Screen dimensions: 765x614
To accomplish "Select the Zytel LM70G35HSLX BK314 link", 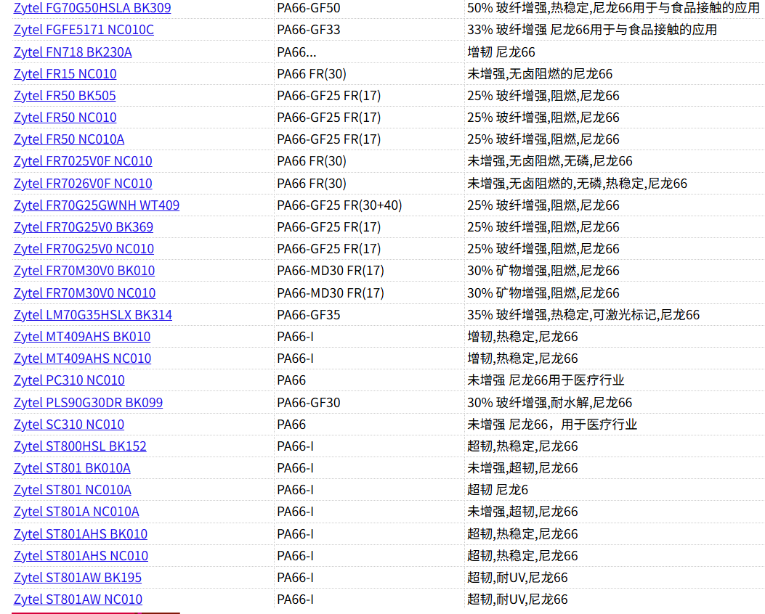I will pyautogui.click(x=93, y=315).
